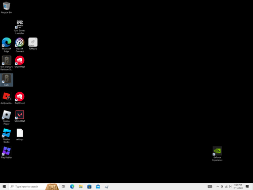Viewport: 253px width, 190px height.
Task: Open Task View from the taskbar
Action: click(x=63, y=186)
